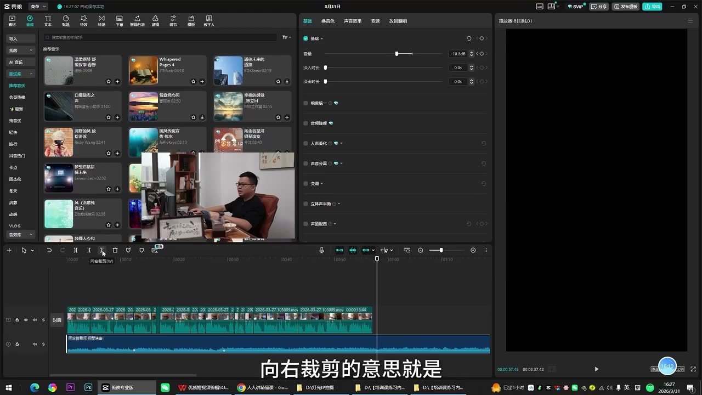Image resolution: width=702 pixels, height=395 pixels.
Task: Open the 转场 transitions panel
Action: [x=101, y=21]
